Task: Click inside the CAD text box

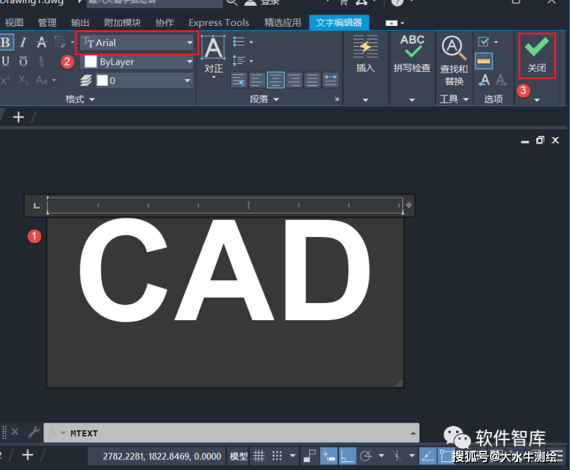Action: (225, 302)
